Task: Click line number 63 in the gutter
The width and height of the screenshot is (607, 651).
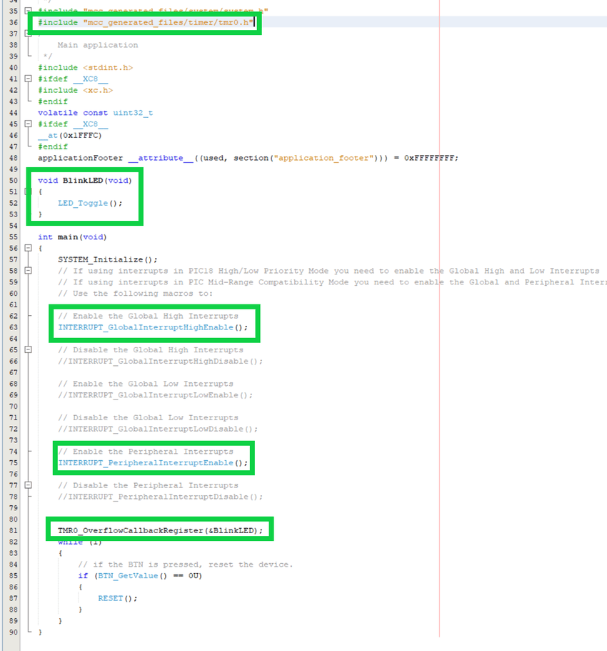Action: point(14,327)
